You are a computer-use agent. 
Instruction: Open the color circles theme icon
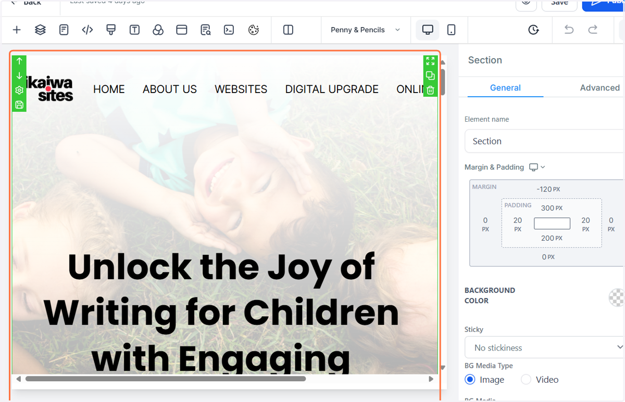158,30
